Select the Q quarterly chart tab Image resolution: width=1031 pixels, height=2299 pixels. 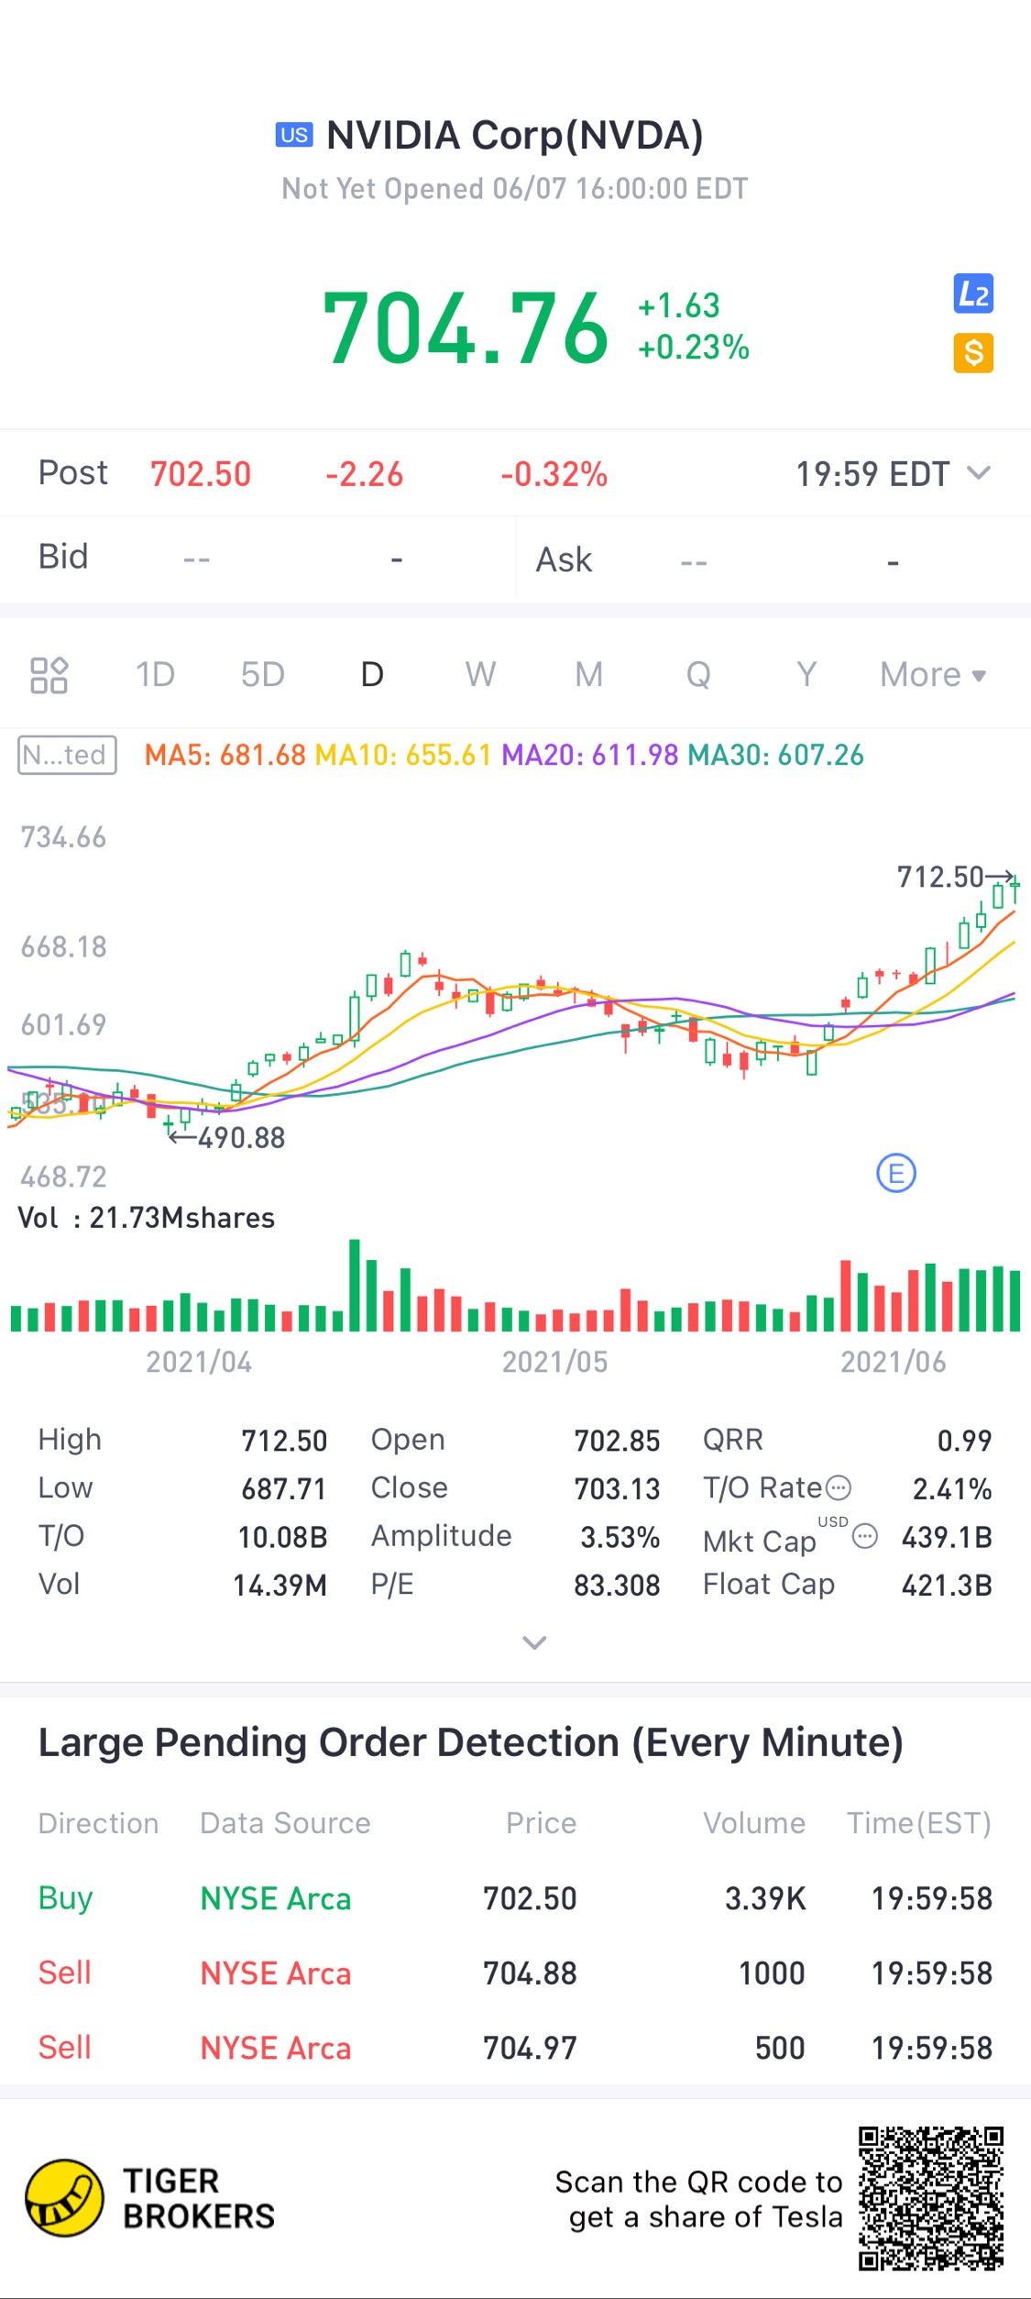tap(698, 675)
